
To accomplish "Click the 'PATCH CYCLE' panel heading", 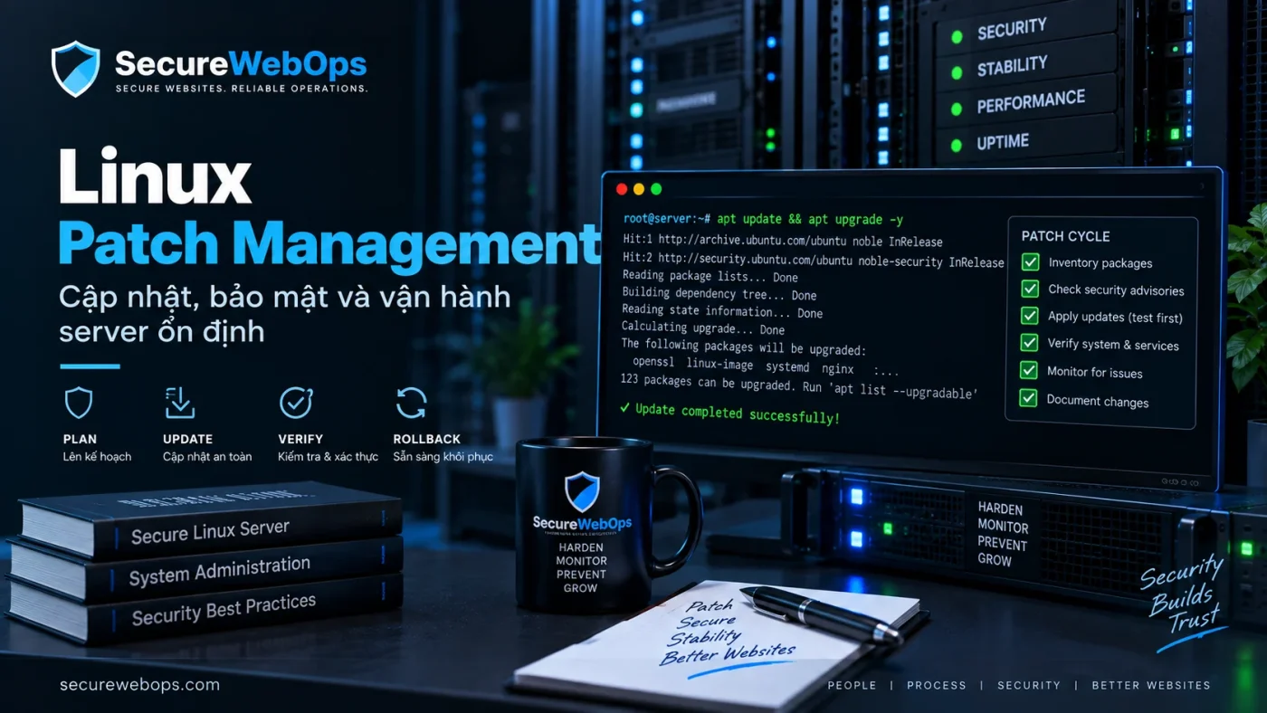I will pos(1065,236).
